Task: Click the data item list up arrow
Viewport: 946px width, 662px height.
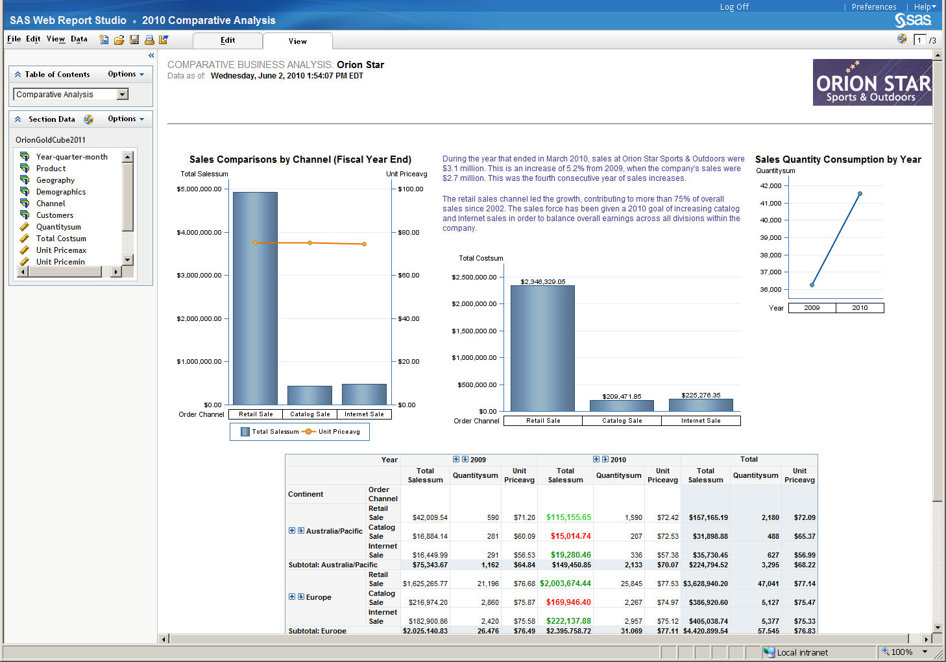Action: (128, 157)
